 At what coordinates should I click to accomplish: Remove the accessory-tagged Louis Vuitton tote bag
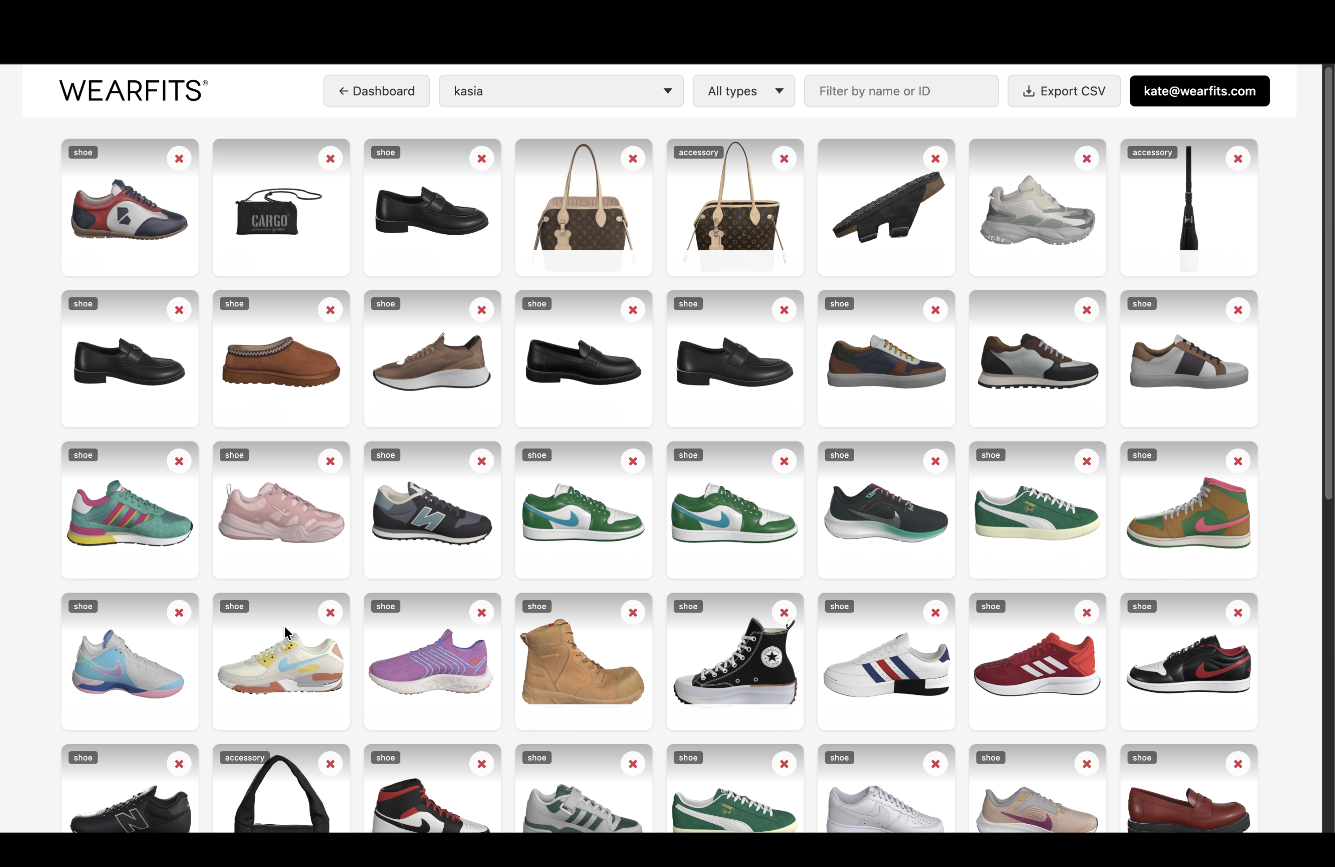[x=784, y=159]
